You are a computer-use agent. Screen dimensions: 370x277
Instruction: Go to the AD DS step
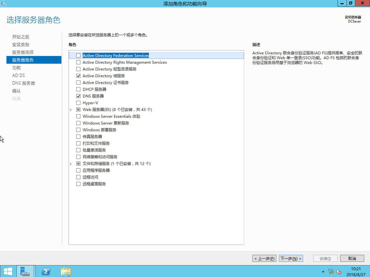[x=18, y=75]
